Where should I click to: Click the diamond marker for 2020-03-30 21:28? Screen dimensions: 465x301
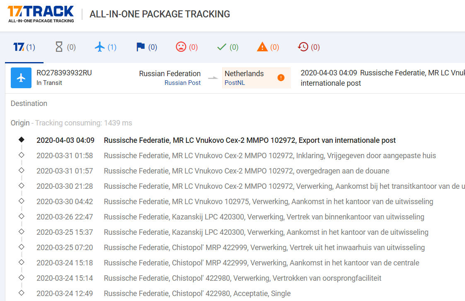(22, 186)
